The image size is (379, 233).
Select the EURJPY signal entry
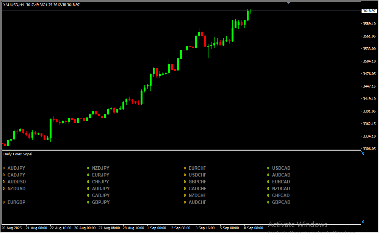100,175
